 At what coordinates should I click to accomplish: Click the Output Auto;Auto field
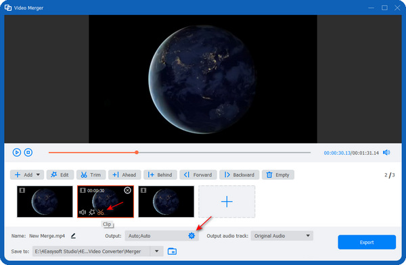[x=162, y=236]
